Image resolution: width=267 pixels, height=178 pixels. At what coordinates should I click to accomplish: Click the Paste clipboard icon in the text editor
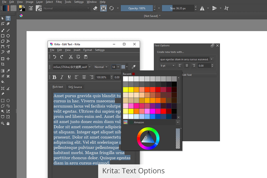point(86,57)
